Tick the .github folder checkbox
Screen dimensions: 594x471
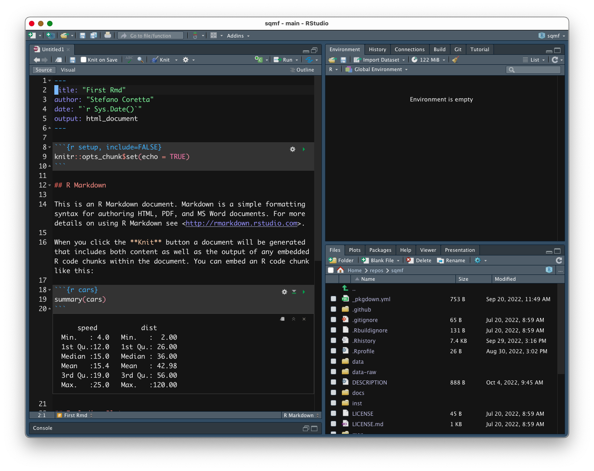[x=334, y=309]
